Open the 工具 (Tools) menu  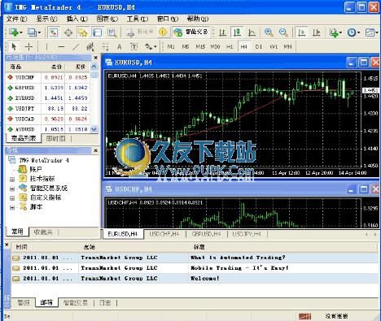pos(138,19)
